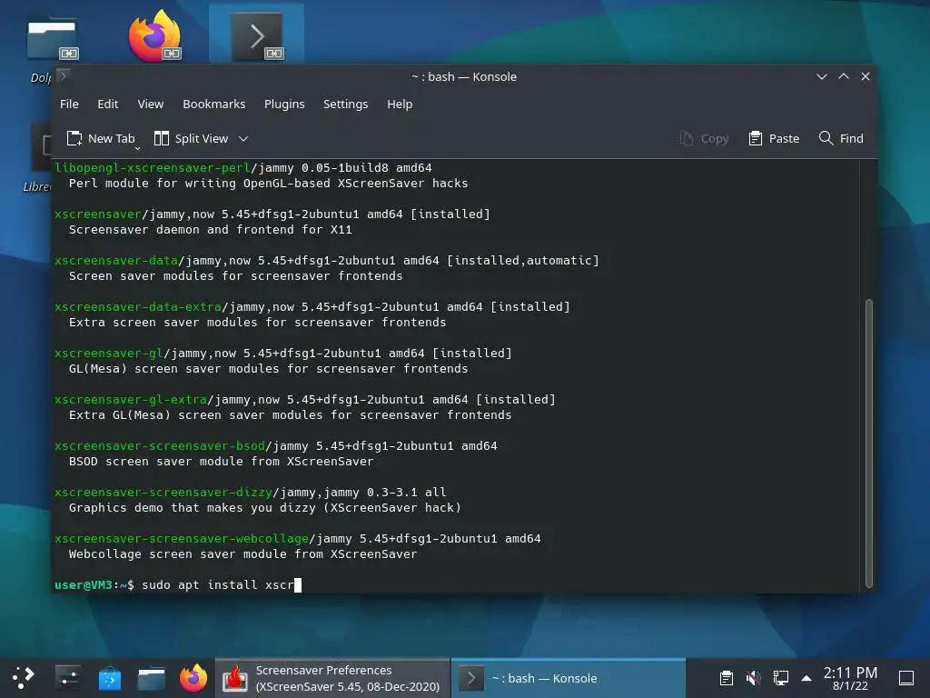Open the Plugins menu
Viewport: 930px width, 698px height.
coord(284,104)
